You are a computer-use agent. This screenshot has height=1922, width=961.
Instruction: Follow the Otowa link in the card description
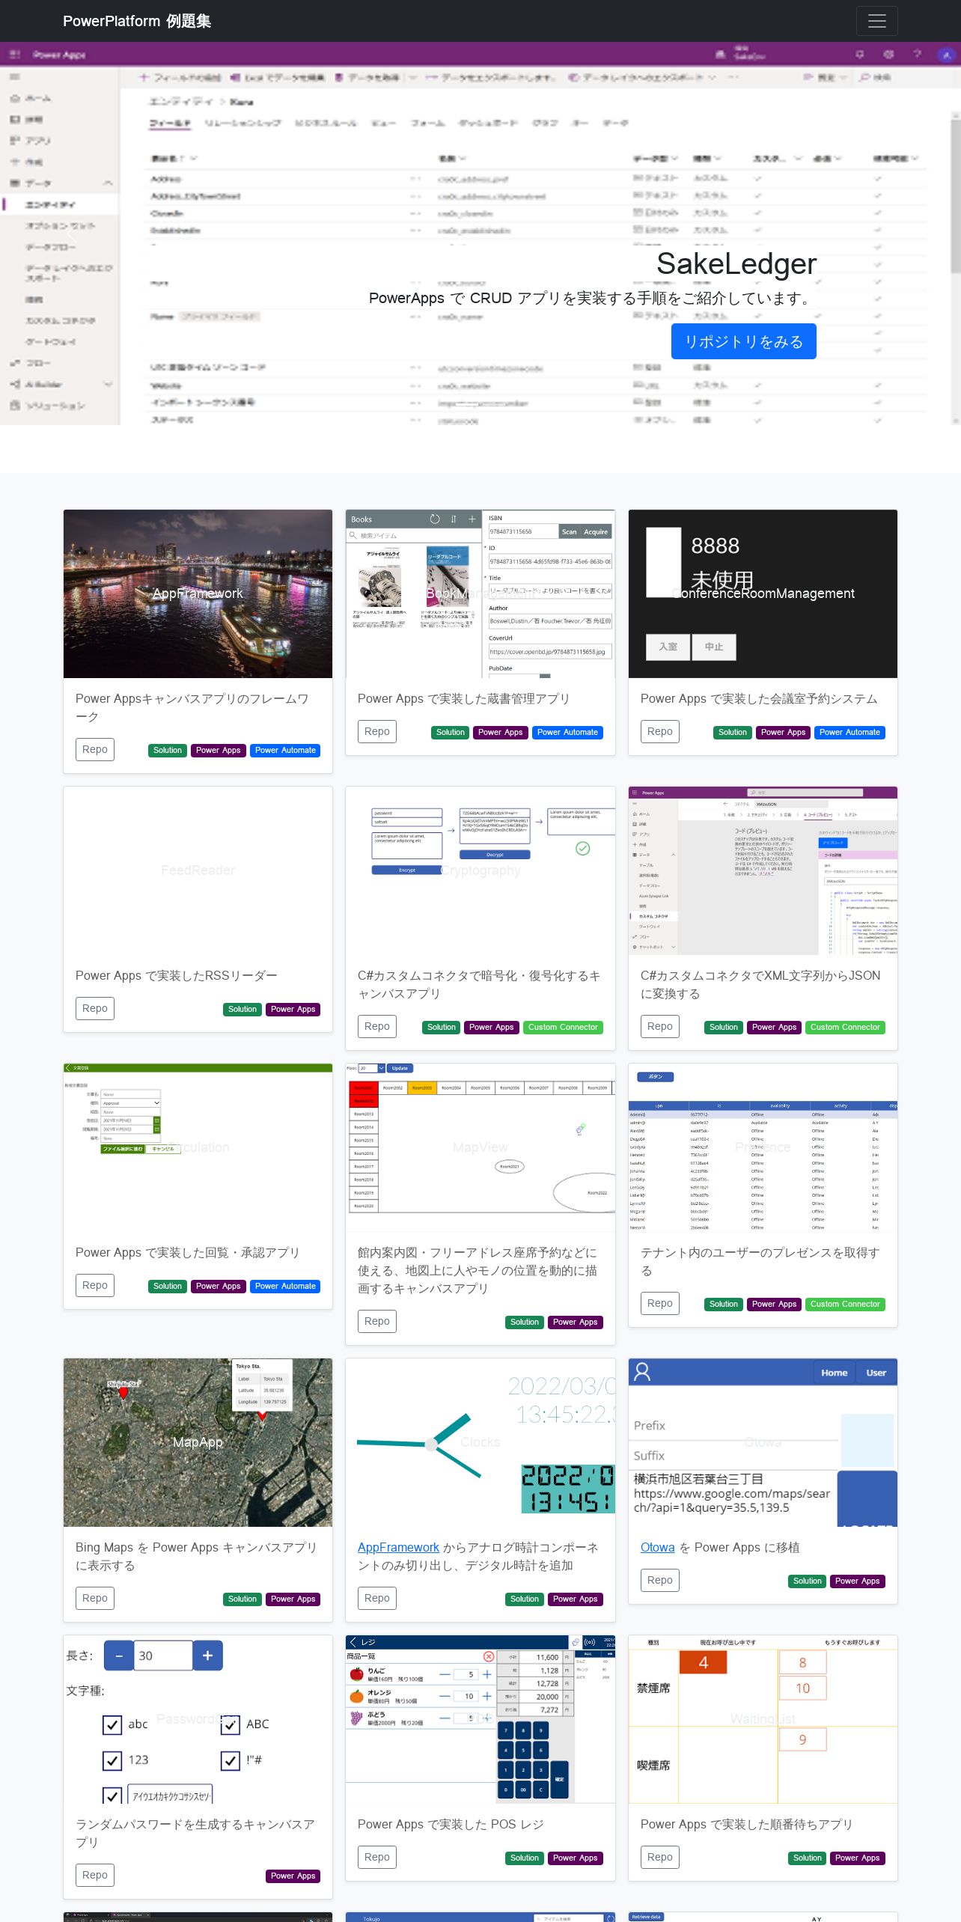(x=657, y=1547)
